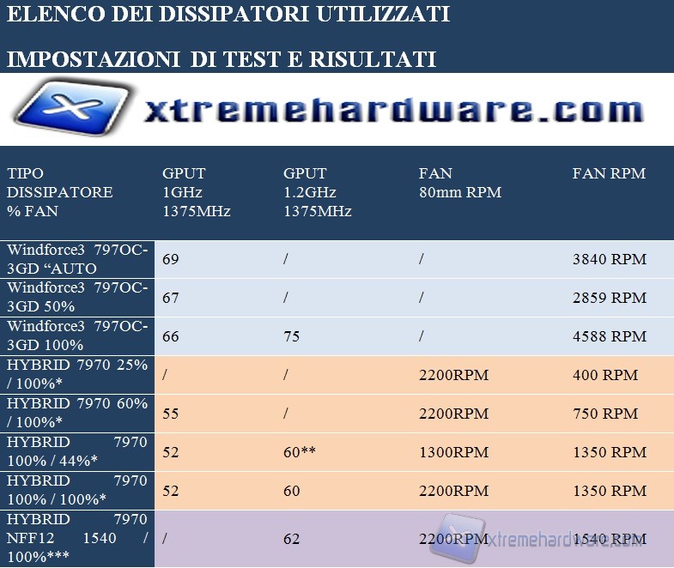The height and width of the screenshot is (568, 674).
Task: Click the "FAN RPM" column header
Action: 608,173
